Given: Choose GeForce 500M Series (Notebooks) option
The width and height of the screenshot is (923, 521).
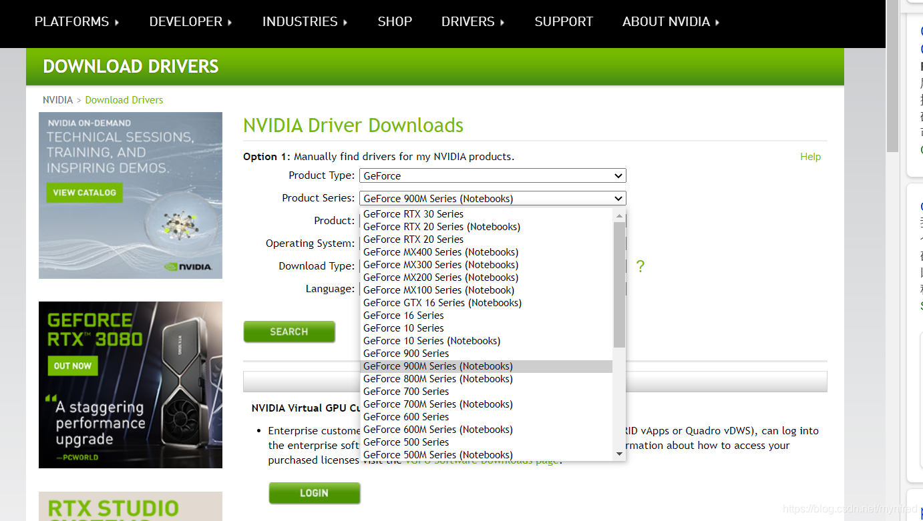Looking at the screenshot, I should click(486, 455).
